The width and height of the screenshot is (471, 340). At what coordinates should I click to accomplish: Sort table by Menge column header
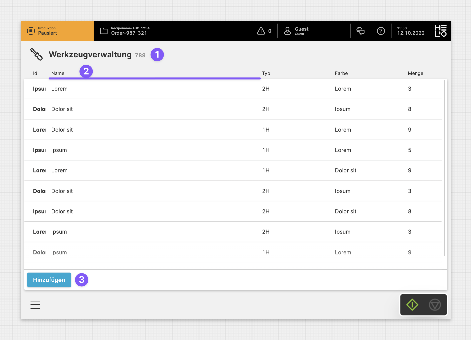click(415, 73)
